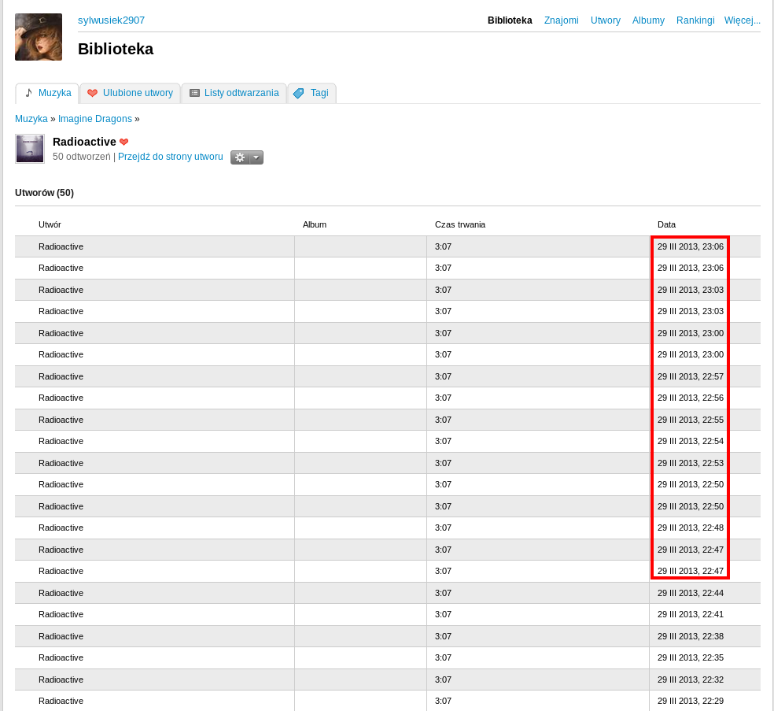
Task: Expand the Więcej... menu
Action: [x=743, y=20]
